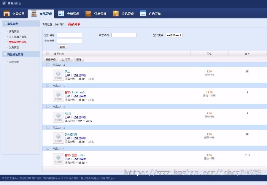Click the 商品管理 grid icon in top nav
Image resolution: width=267 pixels, height=185 pixels.
[34, 13]
